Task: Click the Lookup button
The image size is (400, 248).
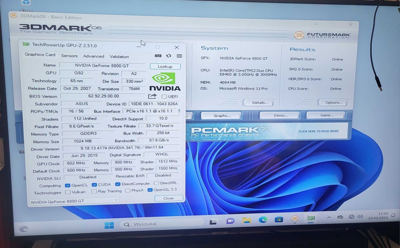Action: tap(165, 66)
